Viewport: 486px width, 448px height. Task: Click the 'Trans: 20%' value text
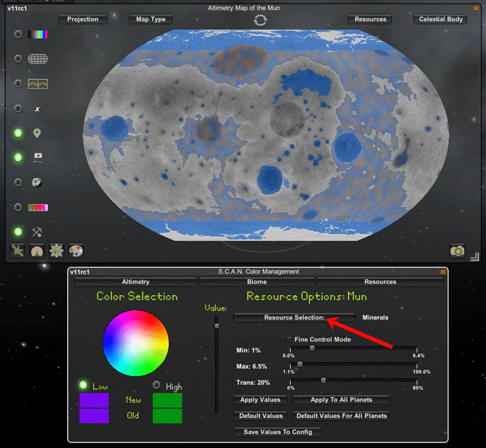click(253, 383)
